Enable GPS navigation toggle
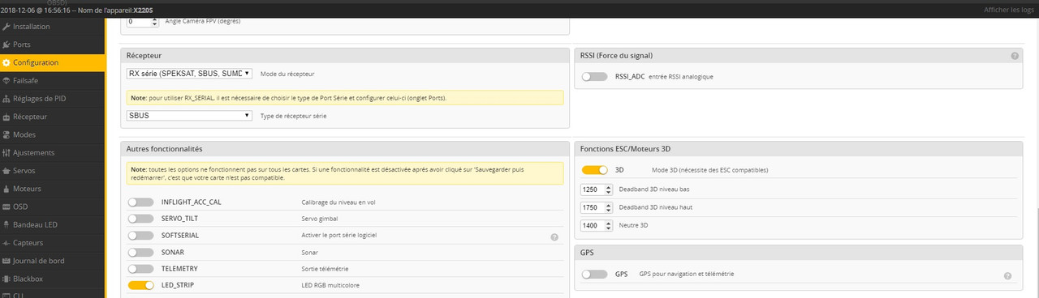This screenshot has height=298, width=1039. point(594,275)
